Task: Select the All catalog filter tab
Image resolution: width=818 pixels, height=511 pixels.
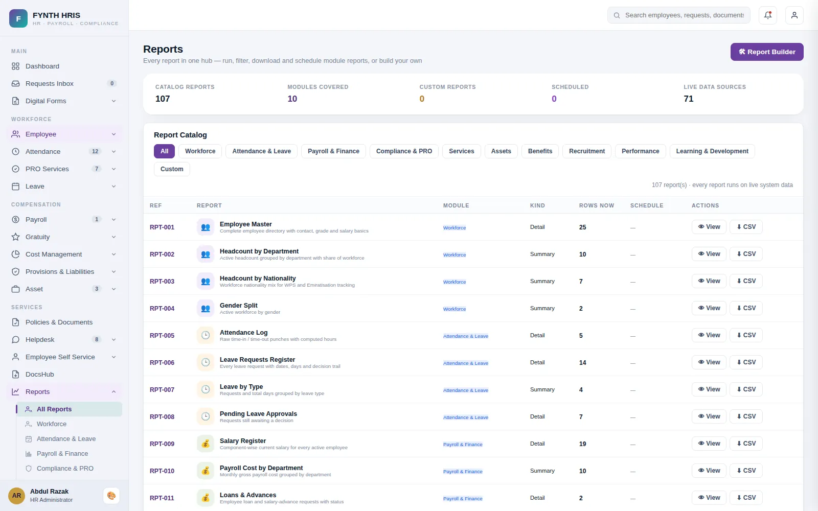Action: pyautogui.click(x=164, y=151)
